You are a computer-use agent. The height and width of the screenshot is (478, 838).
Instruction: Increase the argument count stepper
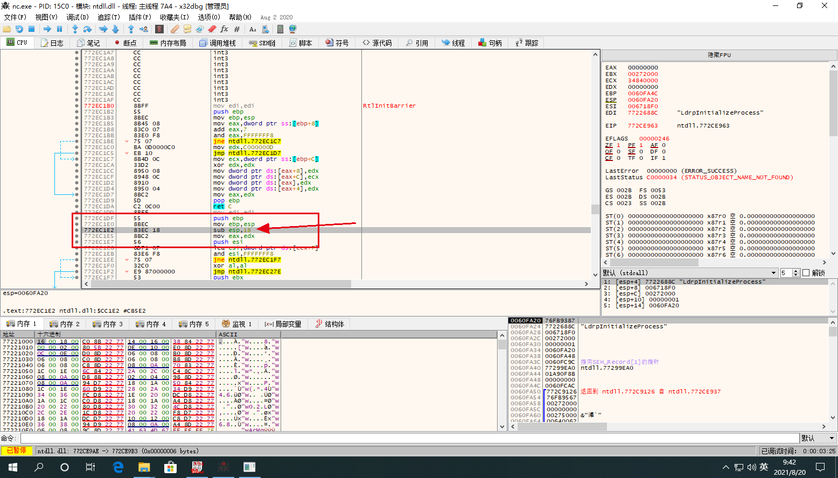tap(797, 271)
